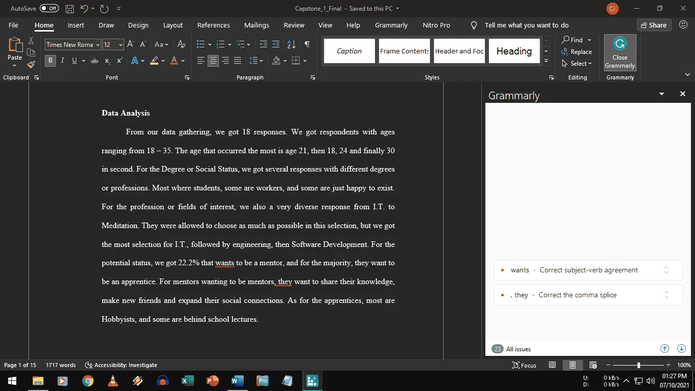Open the text highlight color picker
695x391 pixels.
[x=163, y=61]
